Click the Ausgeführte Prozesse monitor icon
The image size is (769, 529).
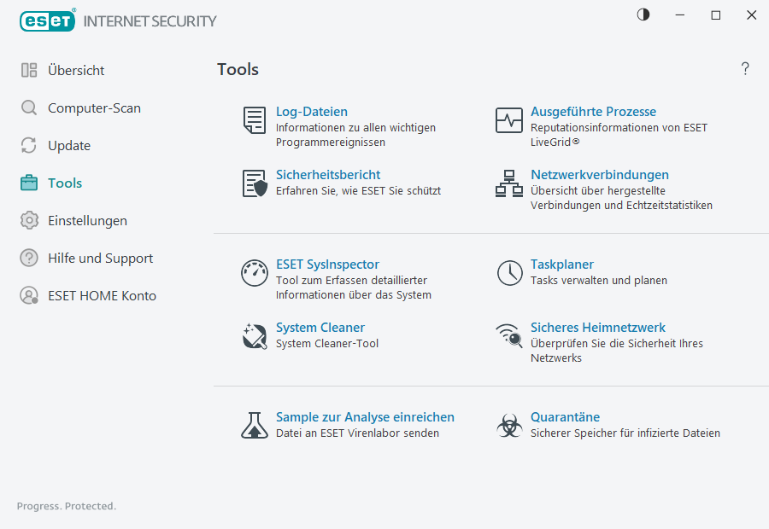(x=508, y=120)
